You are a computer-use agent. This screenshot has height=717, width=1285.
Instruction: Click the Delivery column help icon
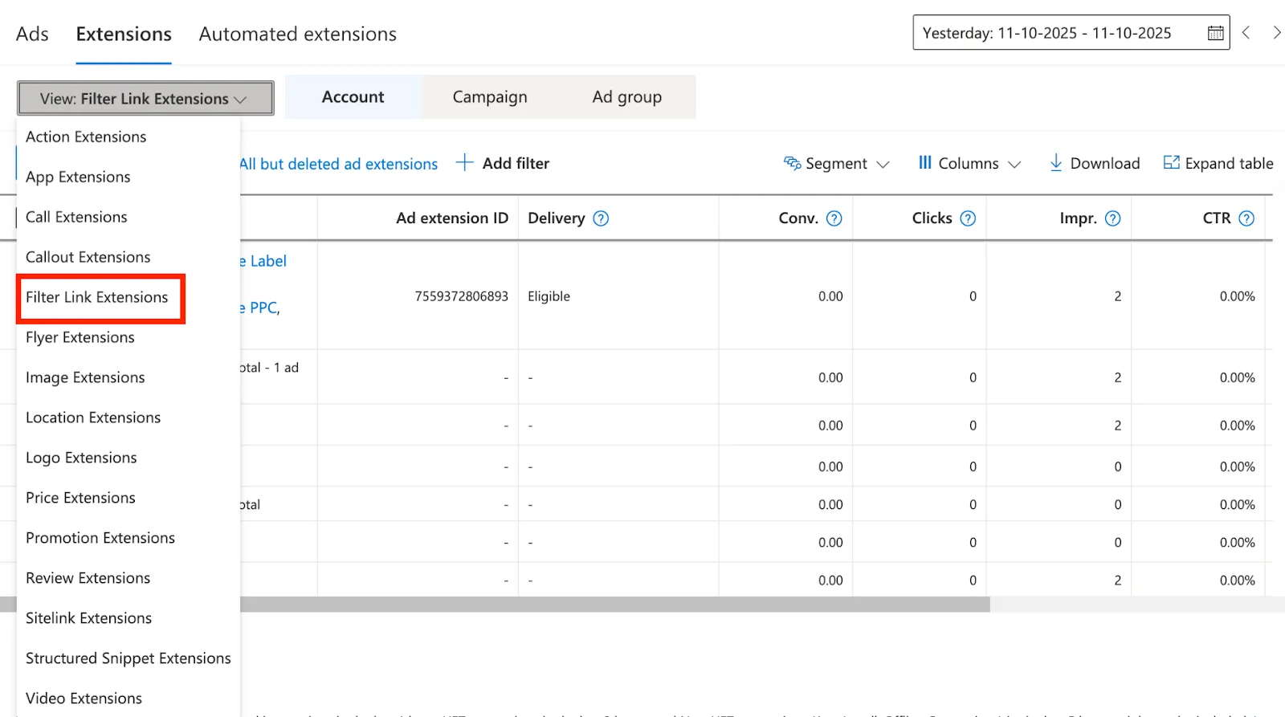(601, 218)
